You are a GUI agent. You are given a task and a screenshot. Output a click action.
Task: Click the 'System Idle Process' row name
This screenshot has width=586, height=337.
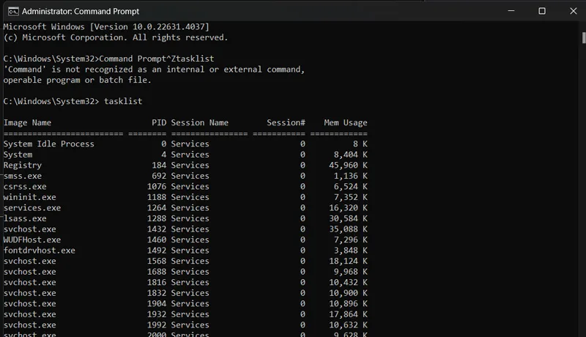click(x=48, y=144)
